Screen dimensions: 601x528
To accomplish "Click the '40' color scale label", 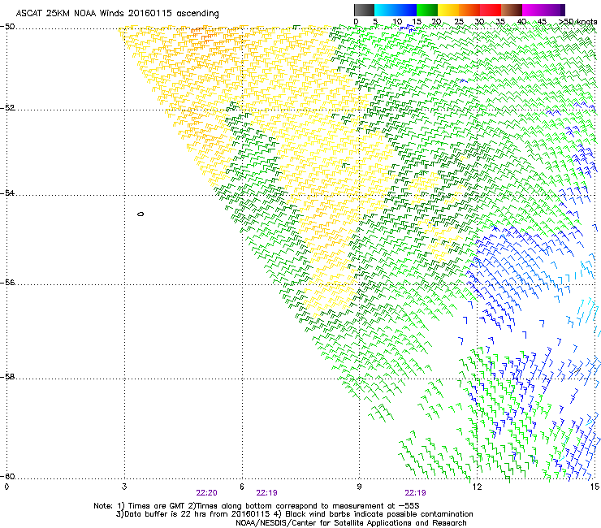I will pos(521,22).
